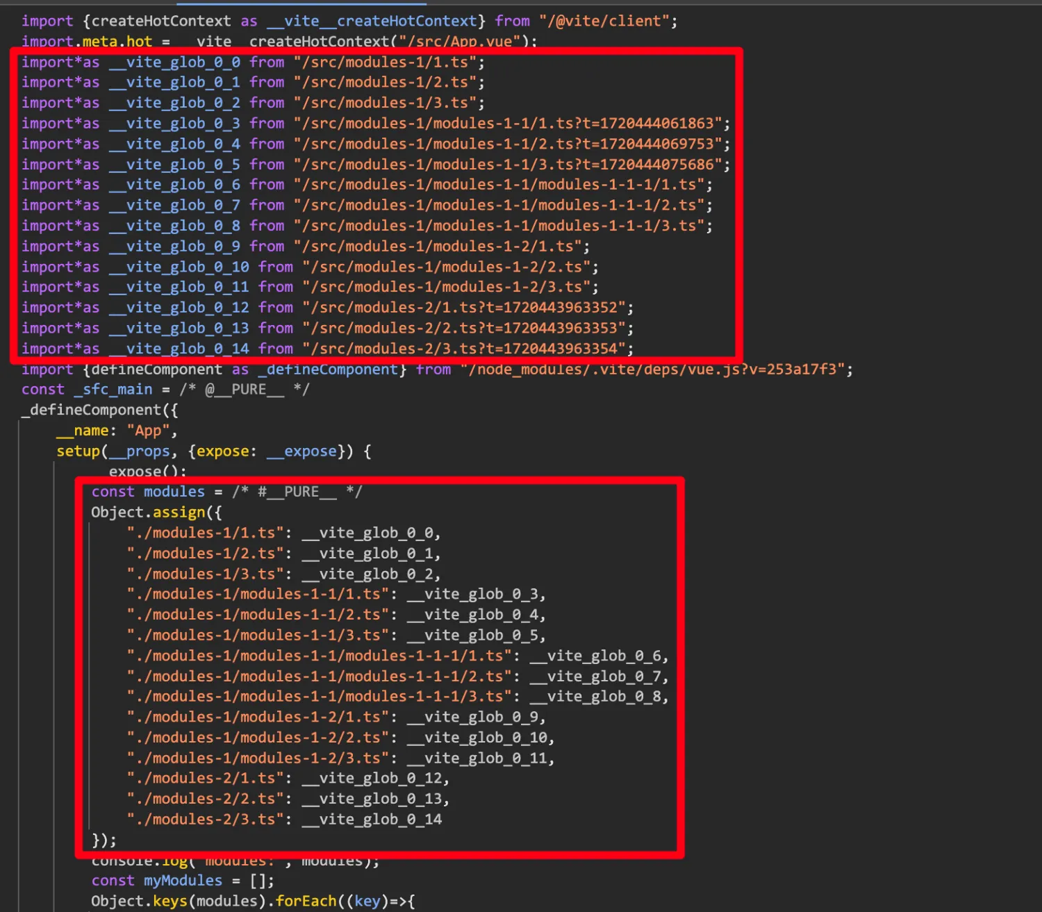Click the "./modules-1/2.ts" object key

click(x=205, y=554)
